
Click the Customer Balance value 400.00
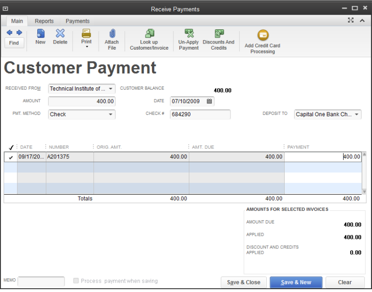tap(222, 90)
